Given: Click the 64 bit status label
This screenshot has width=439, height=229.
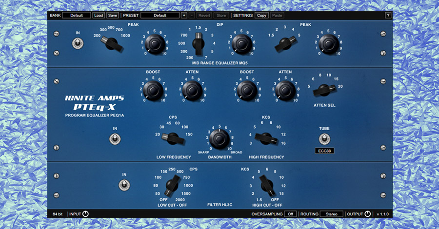Looking at the screenshot, I should [58, 214].
